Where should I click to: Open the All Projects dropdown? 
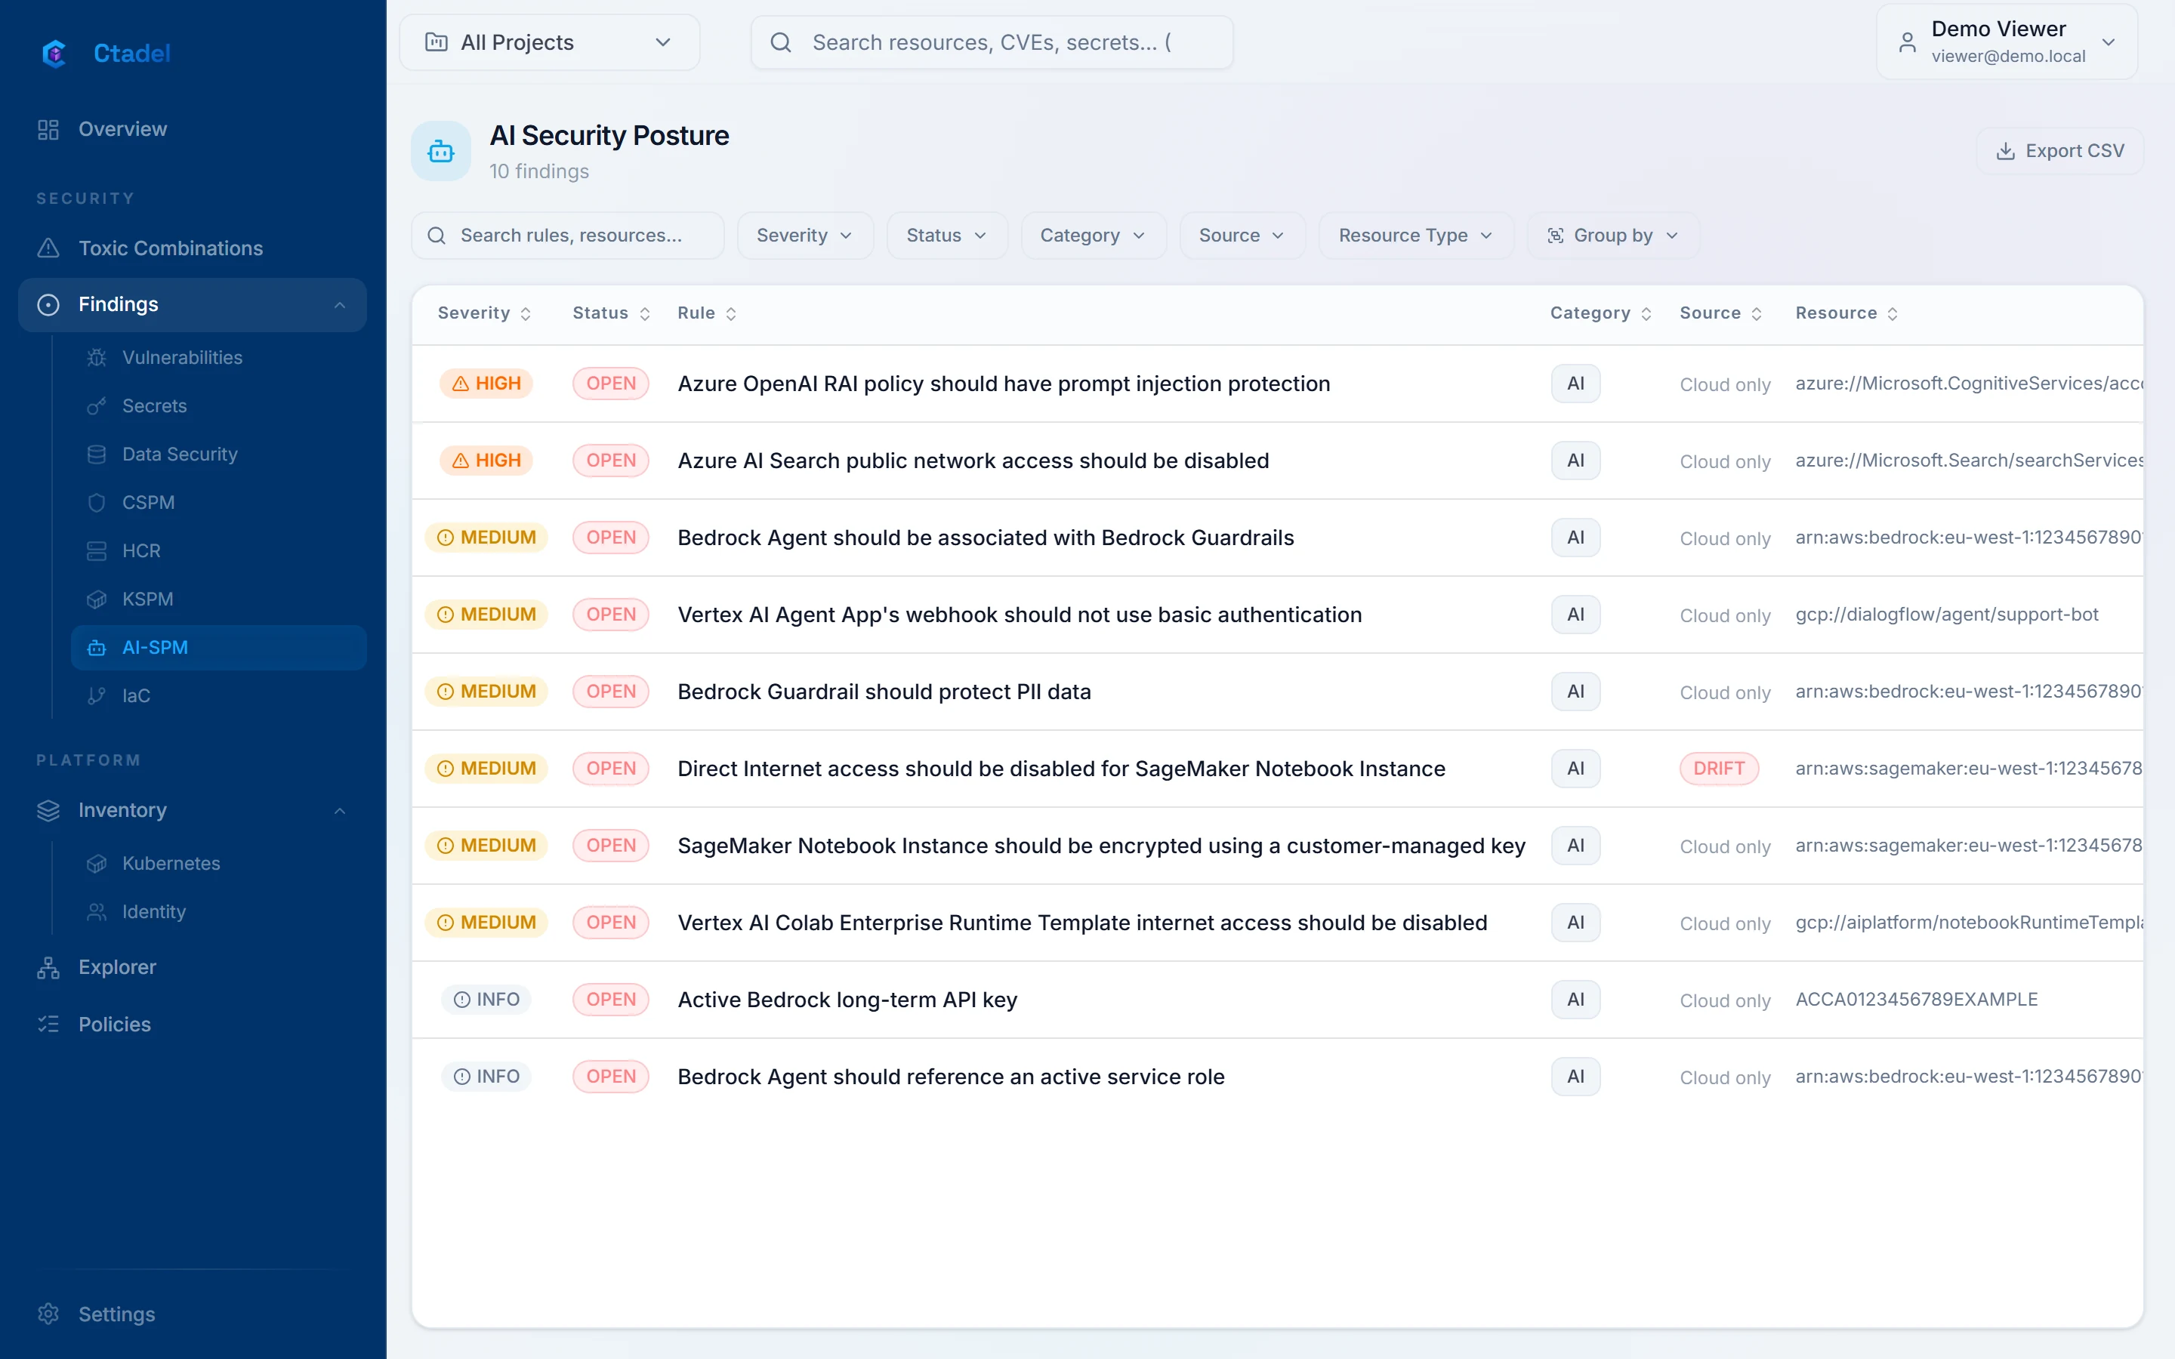[549, 42]
